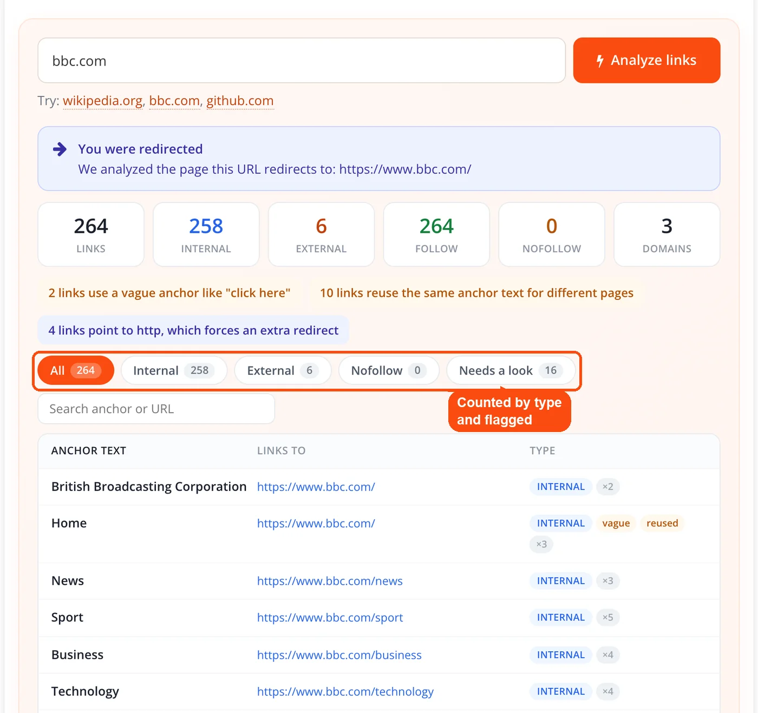Screen dimensions: 758x713
Task: Open the Needs a look filter
Action: coord(511,370)
